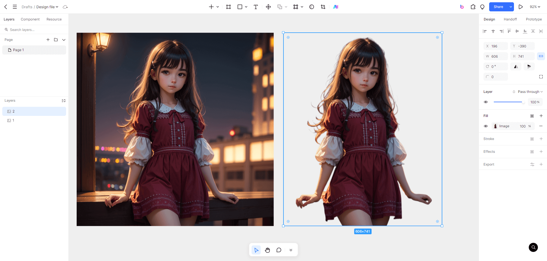Select the Text tool

click(x=256, y=7)
